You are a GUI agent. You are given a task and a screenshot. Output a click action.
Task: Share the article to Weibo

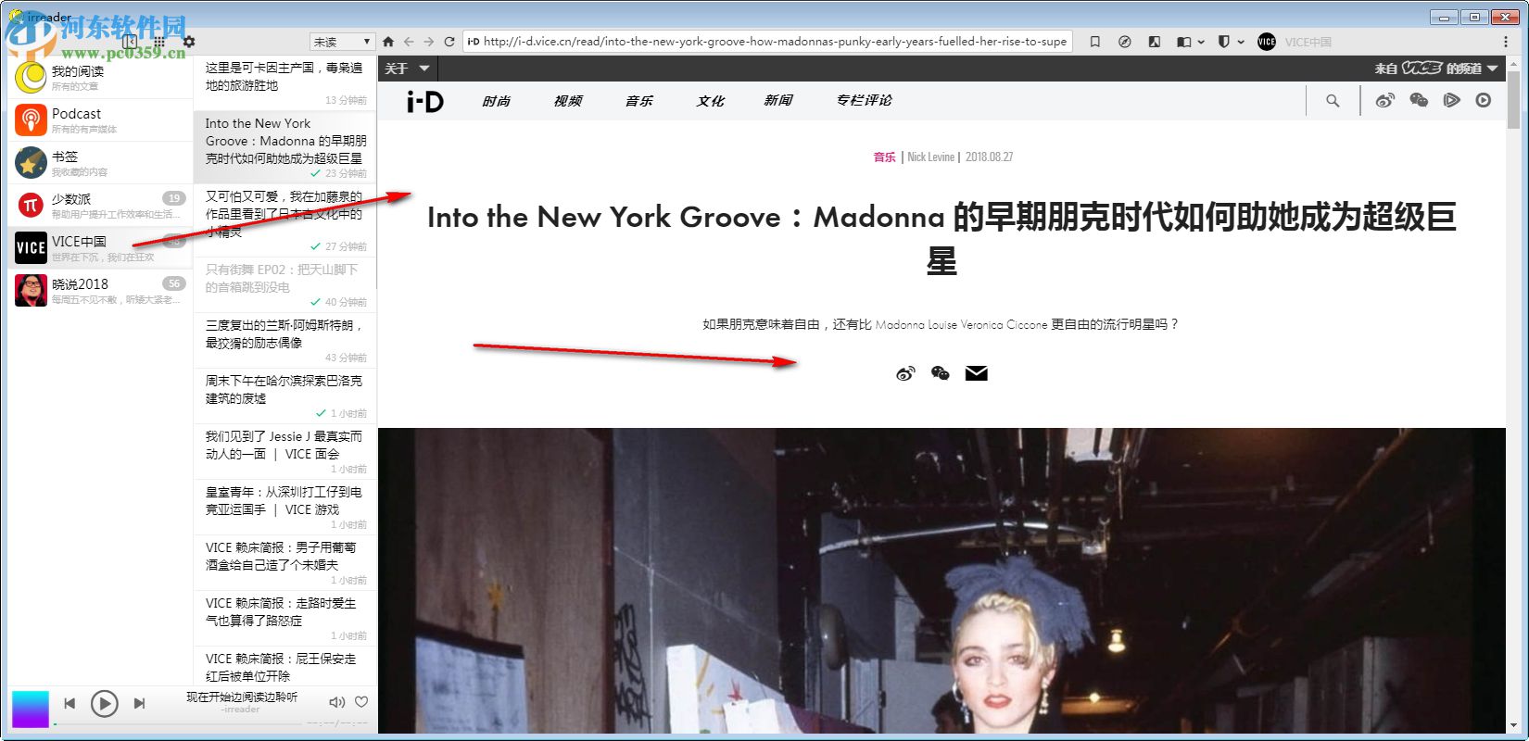905,373
